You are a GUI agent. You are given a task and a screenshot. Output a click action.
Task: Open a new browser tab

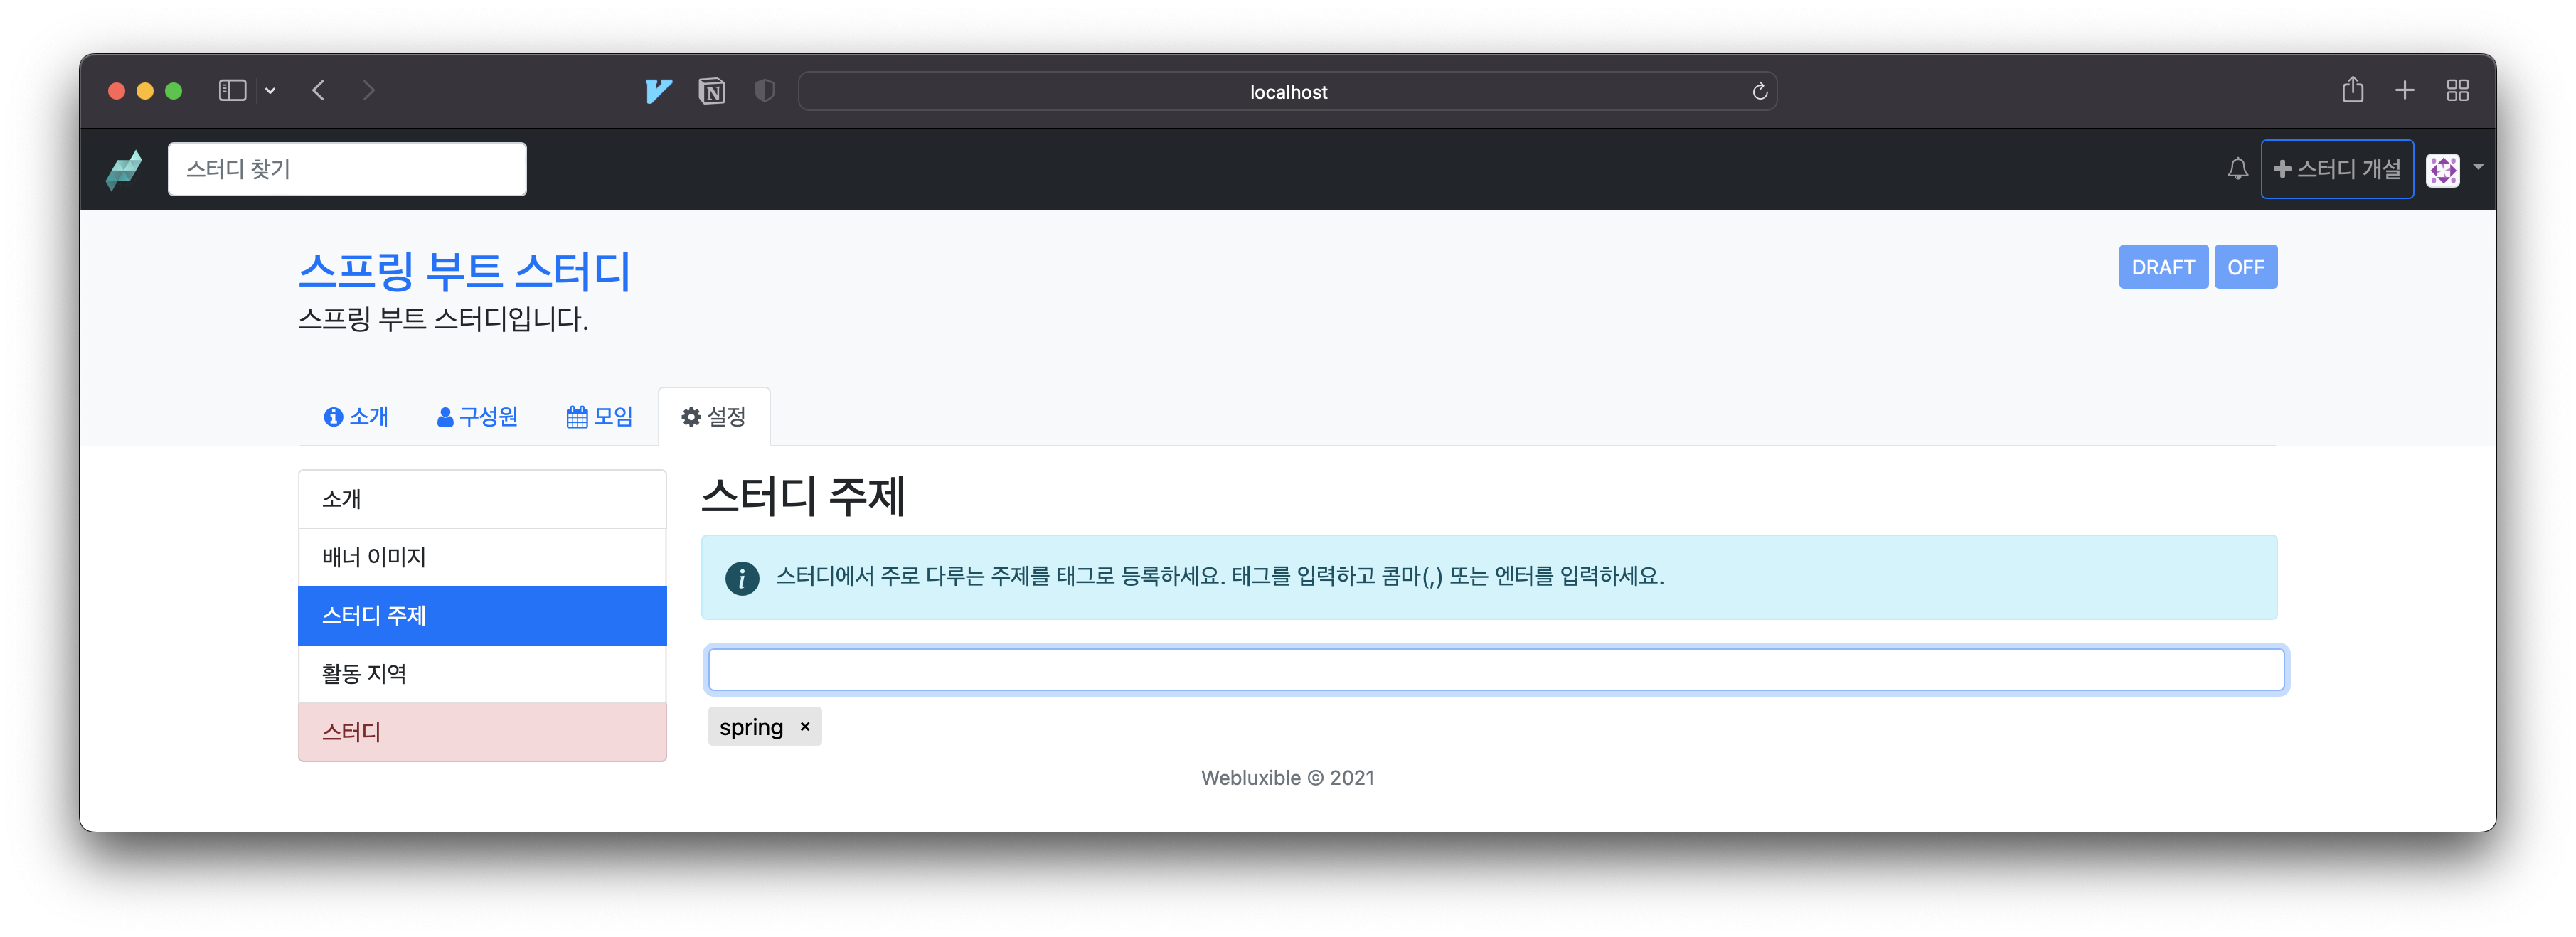[x=2404, y=90]
